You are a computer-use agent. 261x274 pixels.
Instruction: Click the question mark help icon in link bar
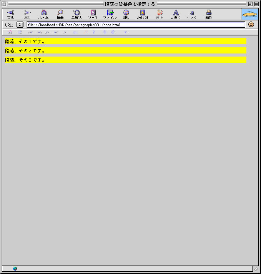point(94,32)
